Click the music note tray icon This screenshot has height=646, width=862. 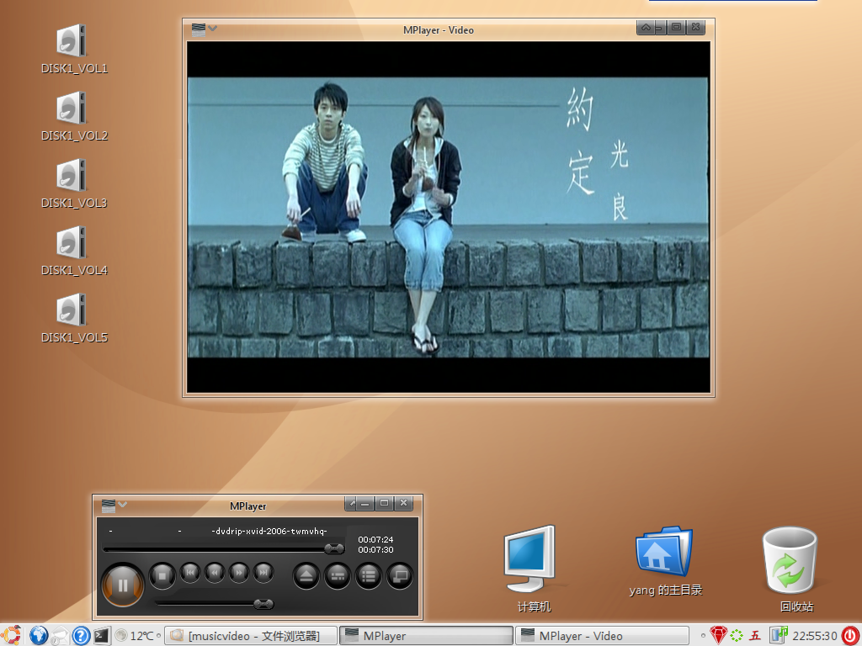779,635
